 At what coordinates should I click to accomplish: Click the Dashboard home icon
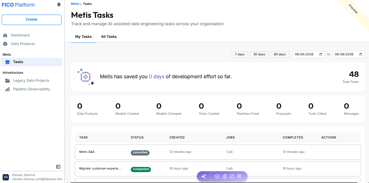[5, 35]
